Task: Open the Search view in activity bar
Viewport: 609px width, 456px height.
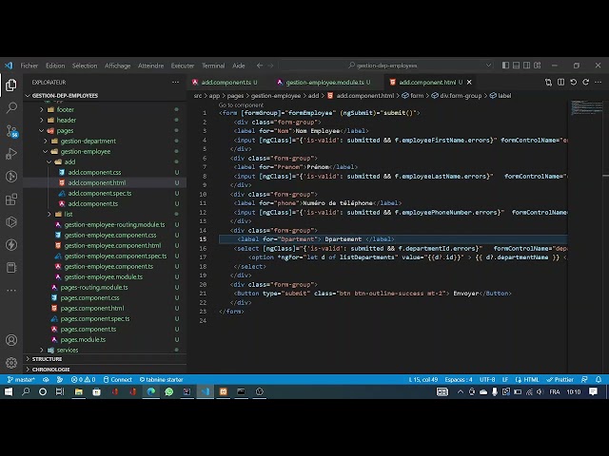Action: point(11,107)
